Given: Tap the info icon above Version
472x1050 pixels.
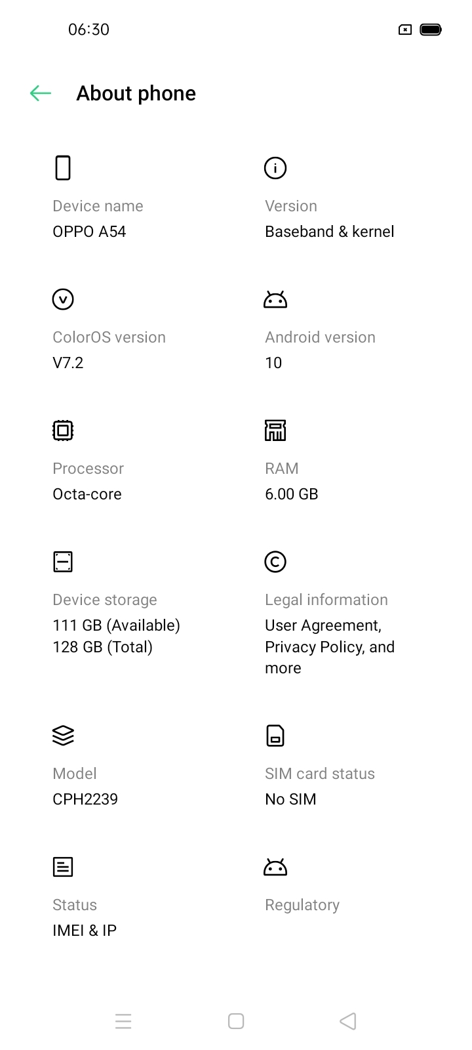Looking at the screenshot, I should pyautogui.click(x=275, y=168).
